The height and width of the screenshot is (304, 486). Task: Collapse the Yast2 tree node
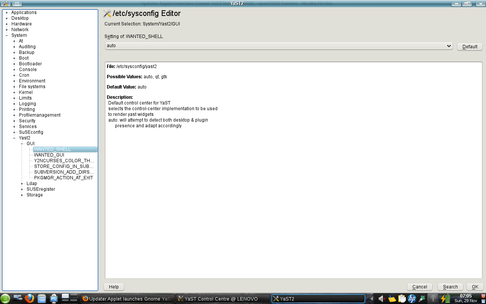coord(14,138)
